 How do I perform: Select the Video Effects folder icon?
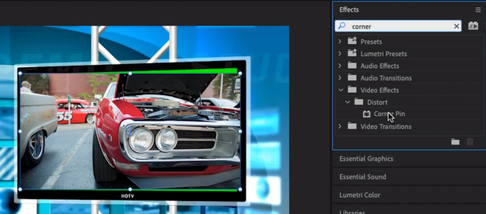coord(352,89)
